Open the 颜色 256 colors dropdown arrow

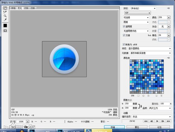[x=169, y=18]
